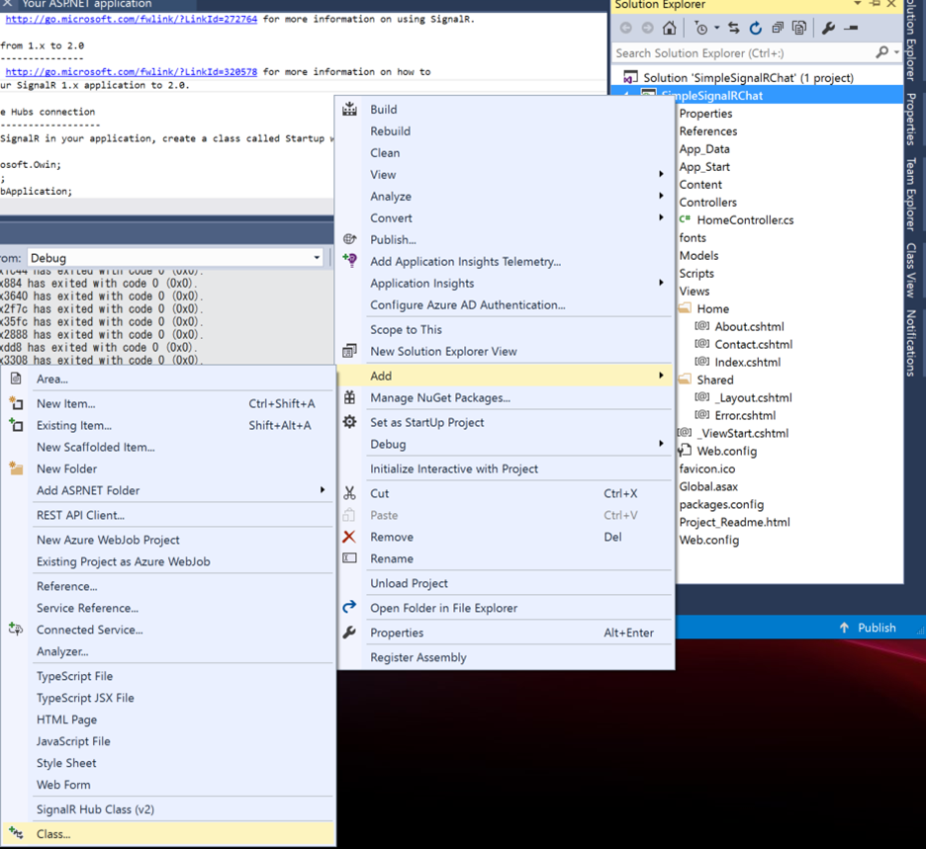The width and height of the screenshot is (926, 849).
Task: Click the Collapse All icon in Solution Explorer
Action: 778,28
